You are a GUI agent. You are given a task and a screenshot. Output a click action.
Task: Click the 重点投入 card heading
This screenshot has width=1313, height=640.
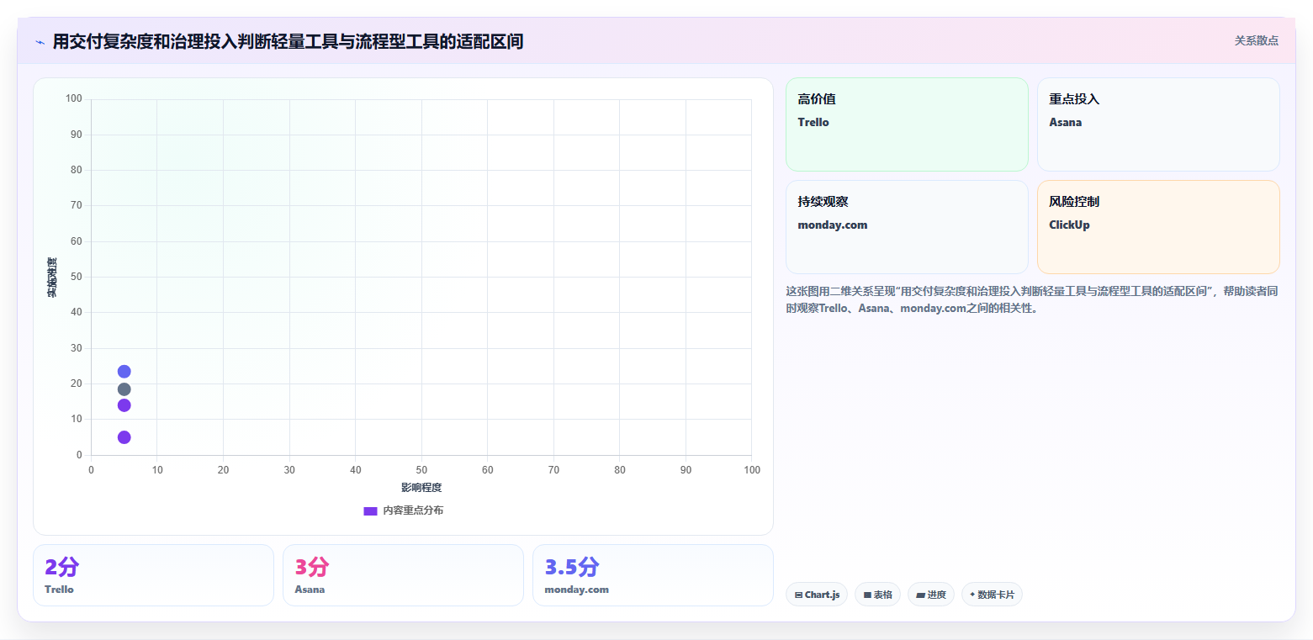(1074, 99)
